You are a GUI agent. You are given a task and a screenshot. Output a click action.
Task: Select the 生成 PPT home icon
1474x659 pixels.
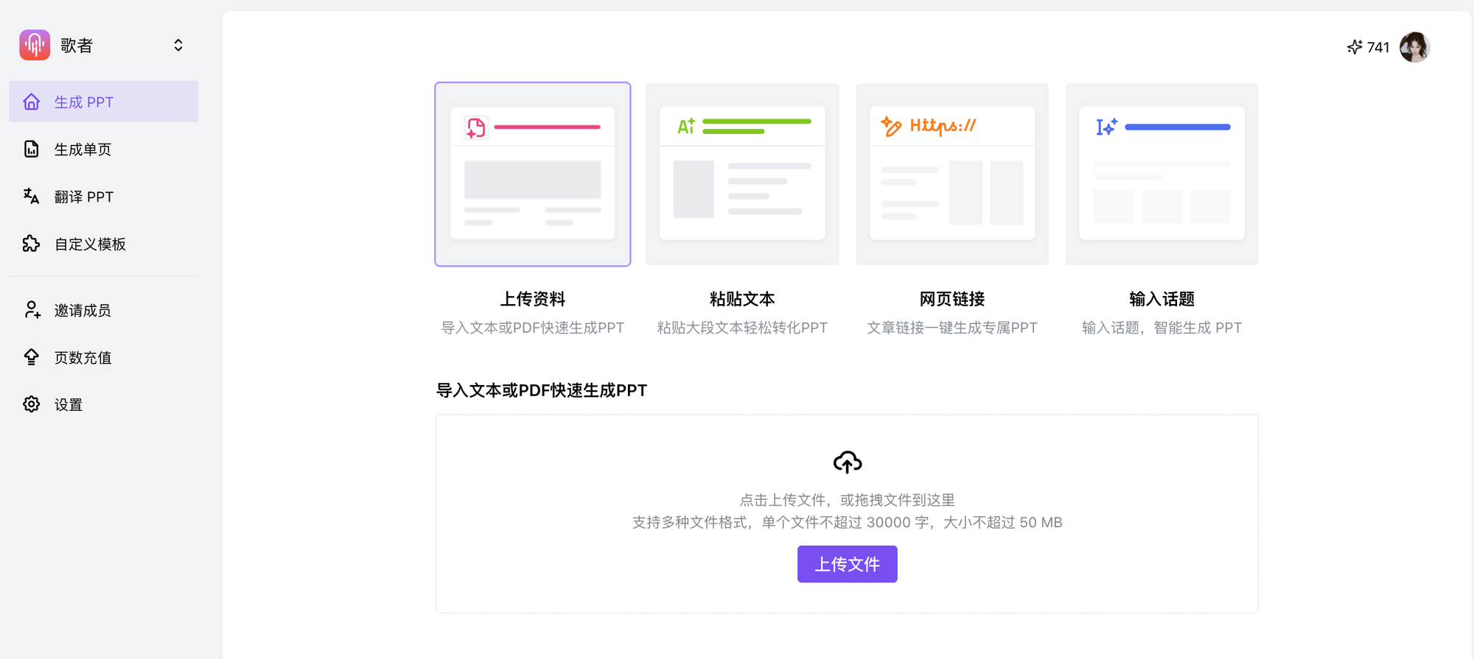click(31, 102)
